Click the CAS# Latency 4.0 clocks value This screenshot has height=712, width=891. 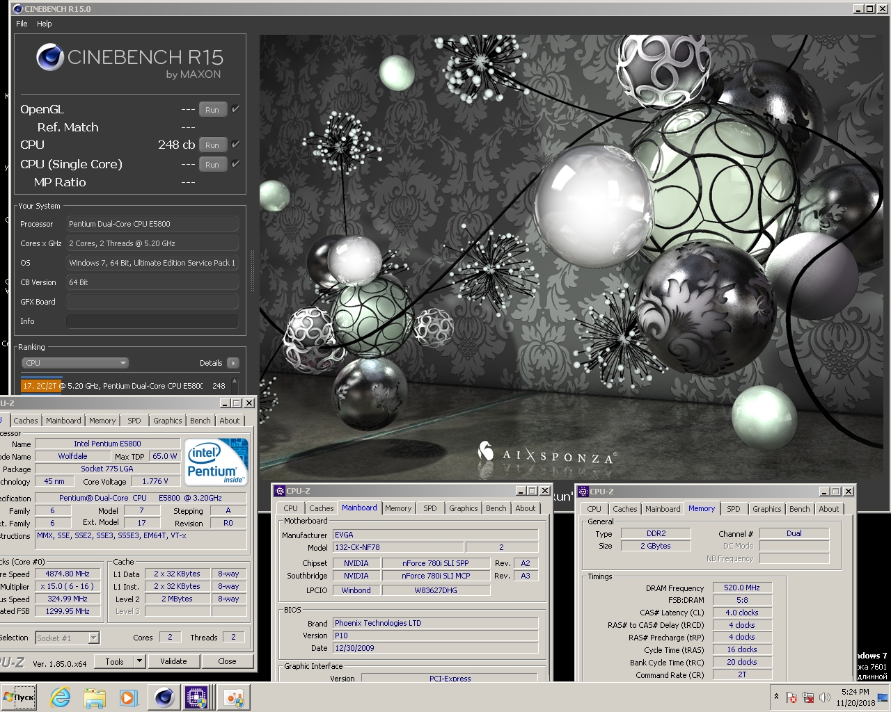click(x=742, y=613)
